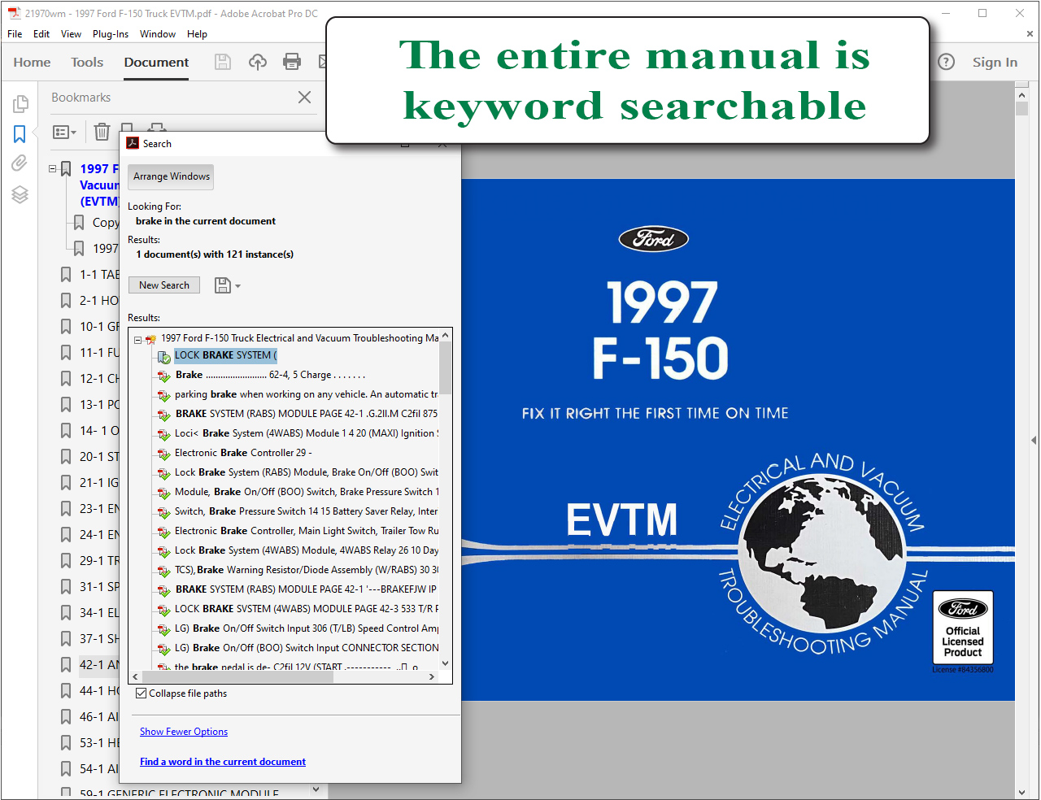Switch to the Tools tab

[x=87, y=62]
